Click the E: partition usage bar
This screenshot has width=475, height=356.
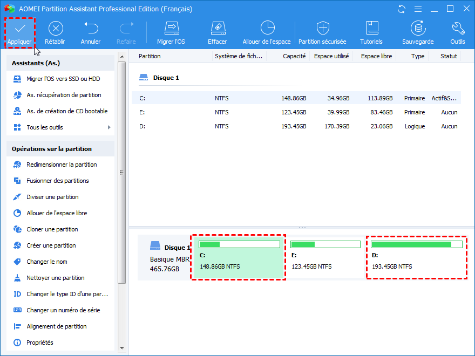click(325, 244)
